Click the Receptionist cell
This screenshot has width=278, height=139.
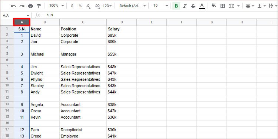click(83, 130)
